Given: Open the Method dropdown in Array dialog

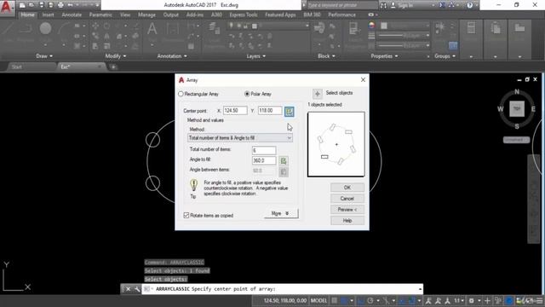Looking at the screenshot, I should click(240, 138).
